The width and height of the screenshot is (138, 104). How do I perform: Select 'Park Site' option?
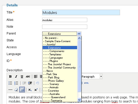pyautogui.click(x=60, y=74)
